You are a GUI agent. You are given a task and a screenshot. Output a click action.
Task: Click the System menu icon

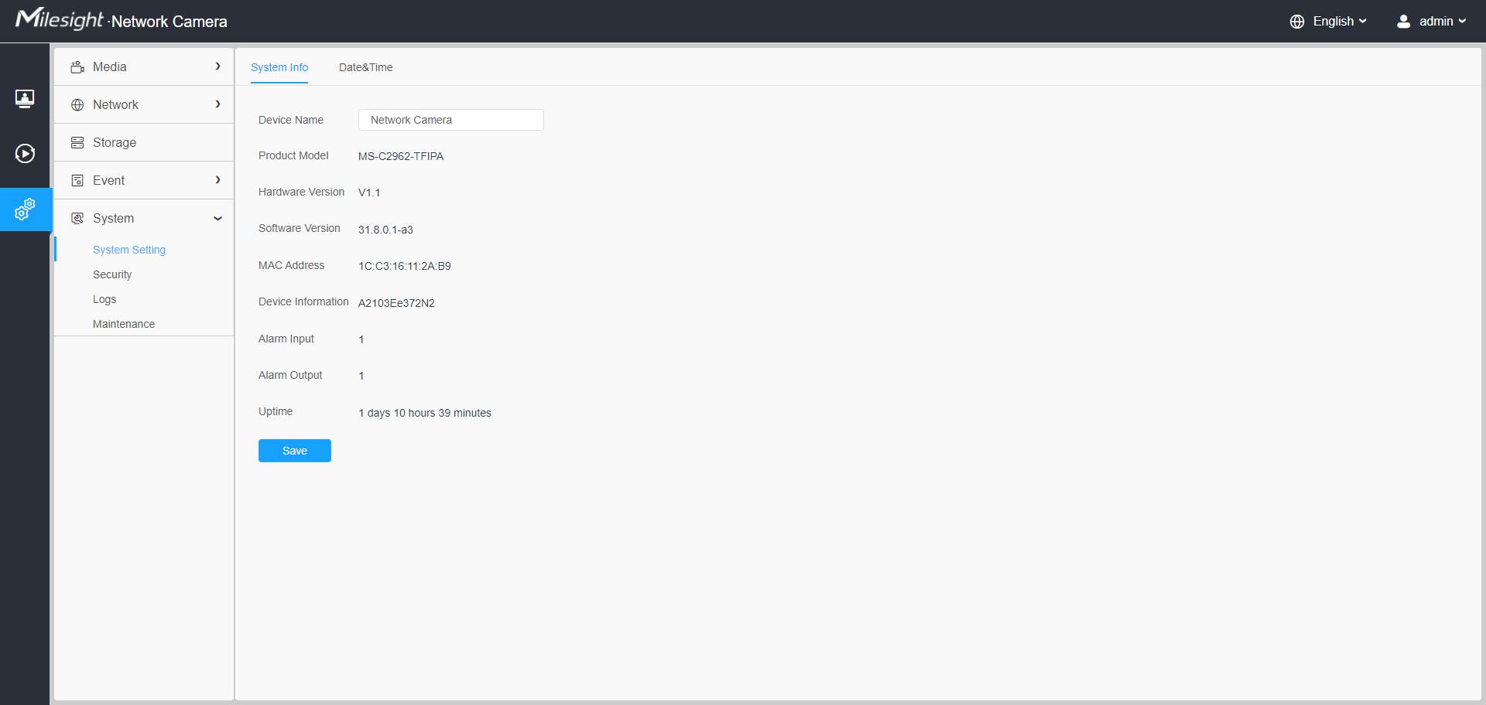[77, 219]
